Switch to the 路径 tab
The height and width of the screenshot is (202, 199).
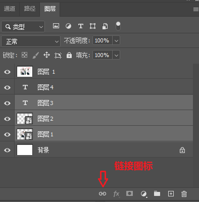click(30, 9)
